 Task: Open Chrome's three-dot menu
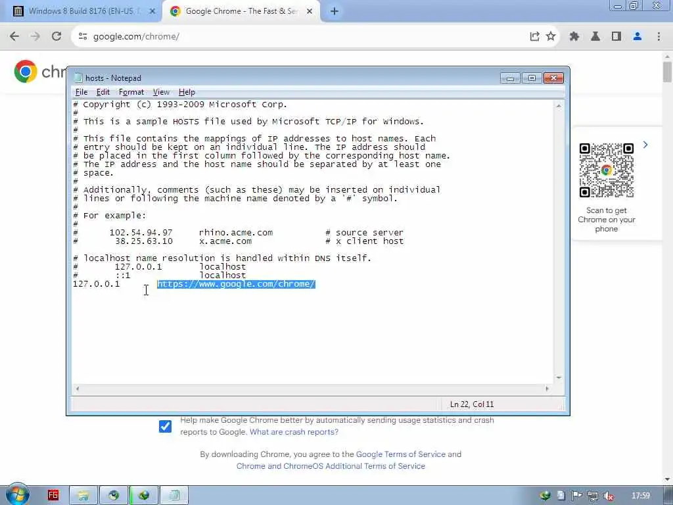[x=659, y=37]
